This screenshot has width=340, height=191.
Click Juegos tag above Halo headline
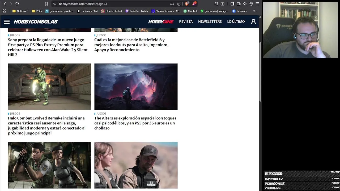[15, 114]
